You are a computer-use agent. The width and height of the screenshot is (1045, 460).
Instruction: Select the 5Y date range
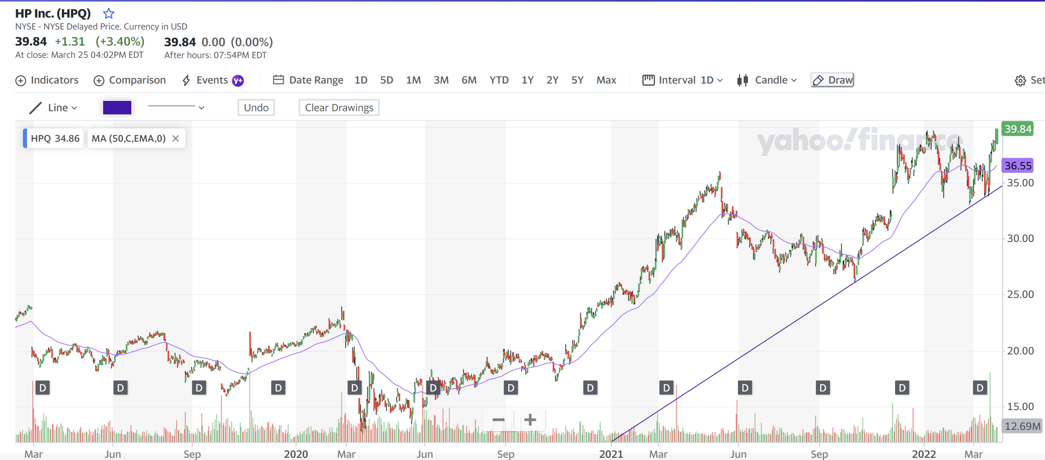point(577,80)
